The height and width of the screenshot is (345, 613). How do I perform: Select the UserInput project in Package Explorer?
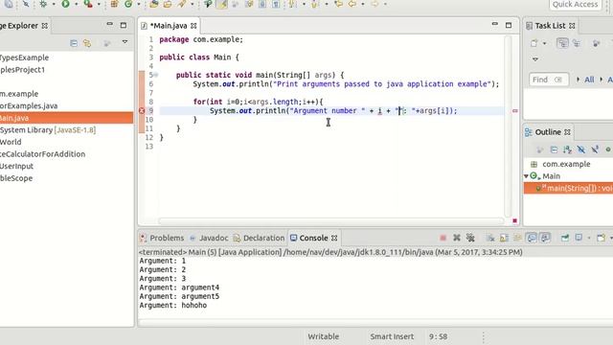(16, 166)
